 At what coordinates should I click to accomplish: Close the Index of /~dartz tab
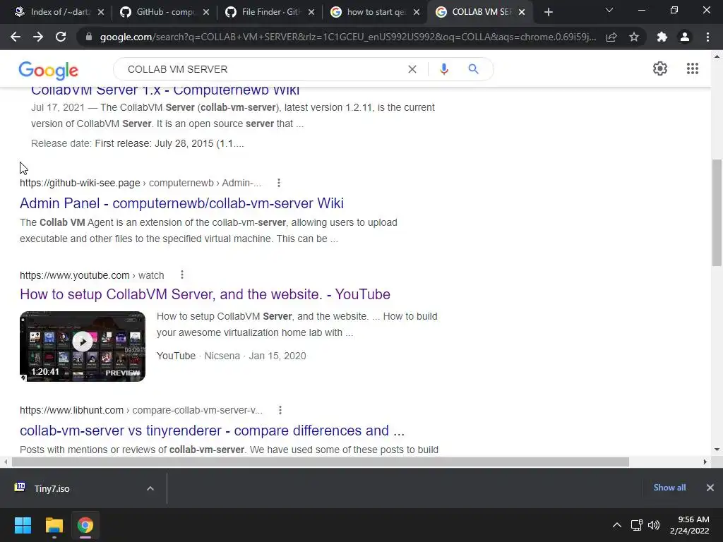(x=101, y=12)
